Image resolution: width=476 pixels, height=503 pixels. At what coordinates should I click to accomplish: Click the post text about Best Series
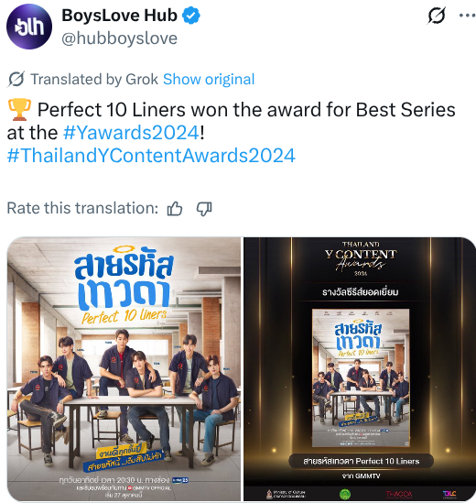[231, 121]
